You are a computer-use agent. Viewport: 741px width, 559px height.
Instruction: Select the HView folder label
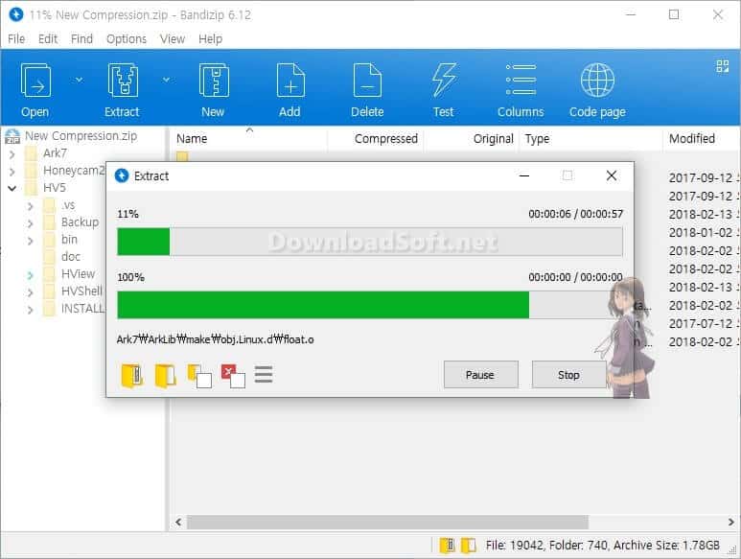[78, 274]
